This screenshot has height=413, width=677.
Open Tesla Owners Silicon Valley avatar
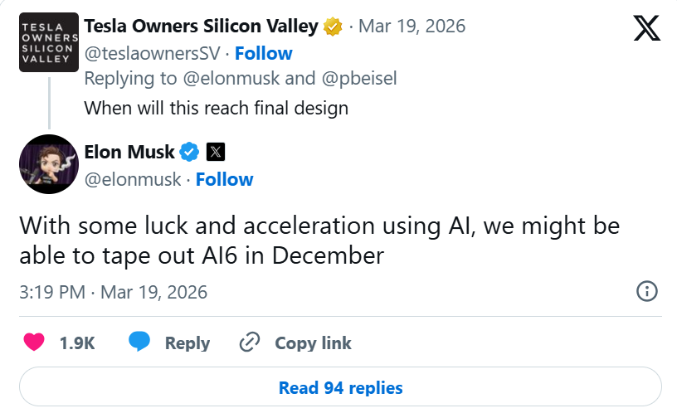click(x=49, y=43)
